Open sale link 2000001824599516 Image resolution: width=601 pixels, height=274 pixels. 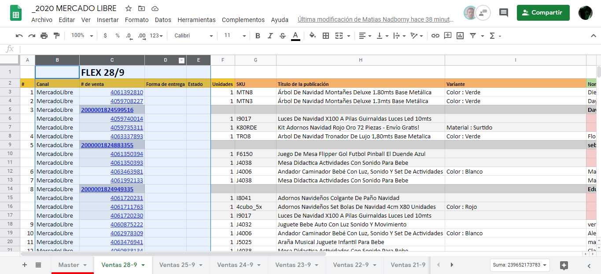click(107, 110)
